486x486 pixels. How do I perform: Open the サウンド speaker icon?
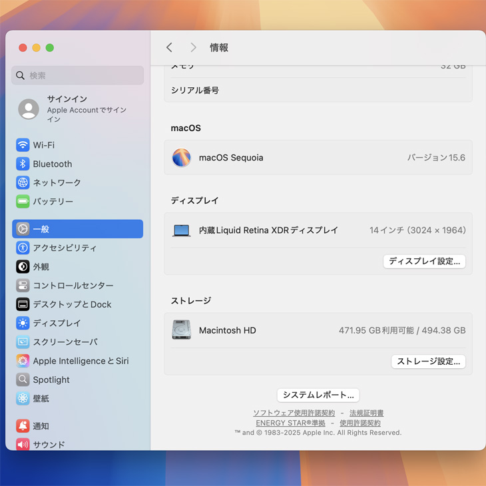(x=23, y=445)
